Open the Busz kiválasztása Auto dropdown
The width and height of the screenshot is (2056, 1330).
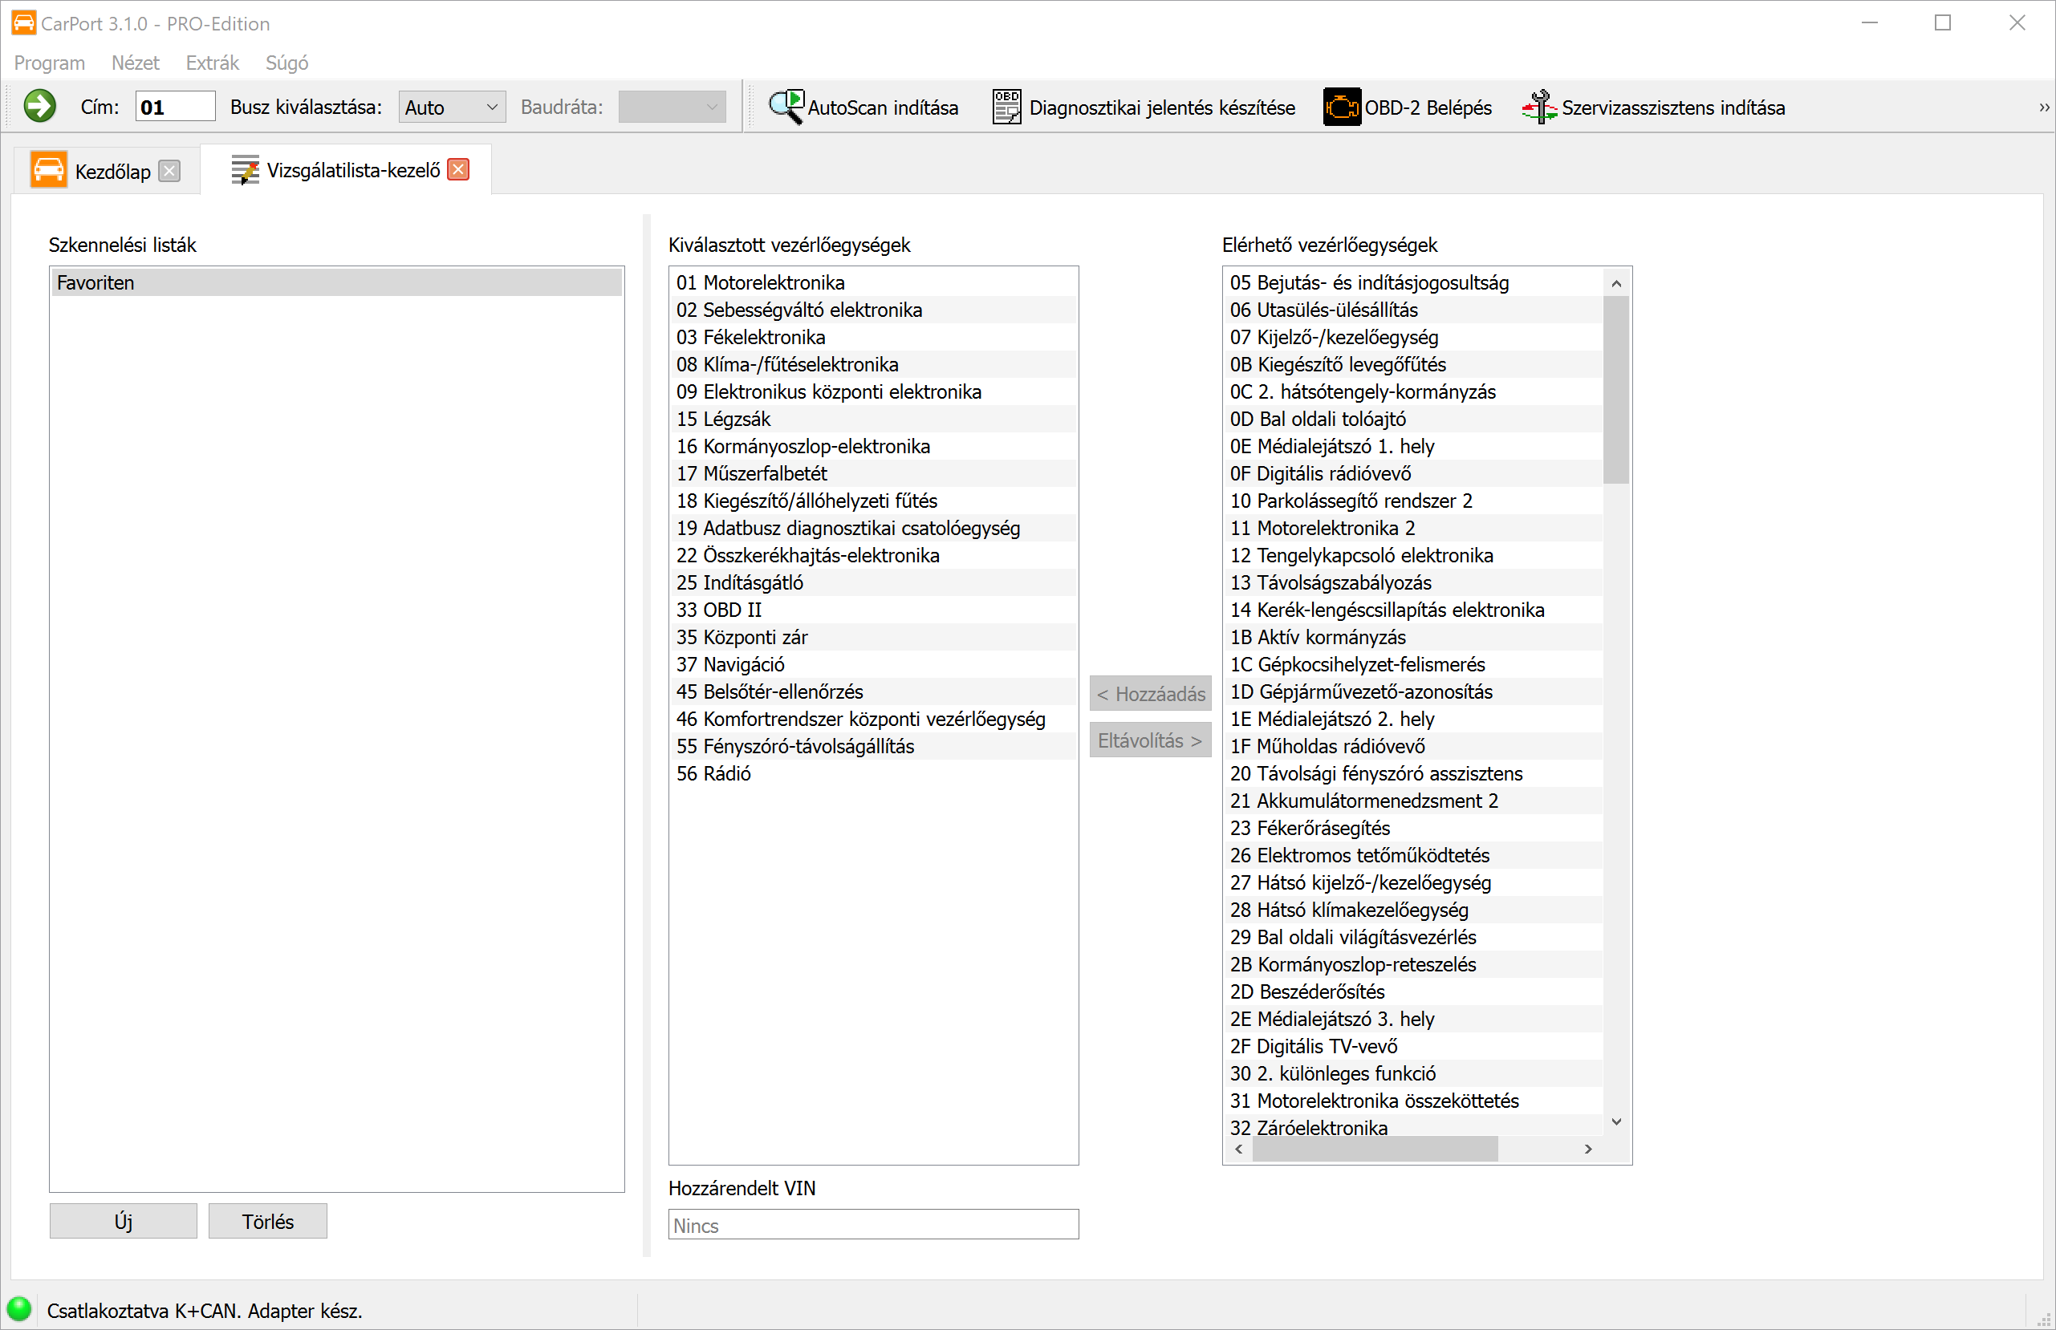click(452, 107)
